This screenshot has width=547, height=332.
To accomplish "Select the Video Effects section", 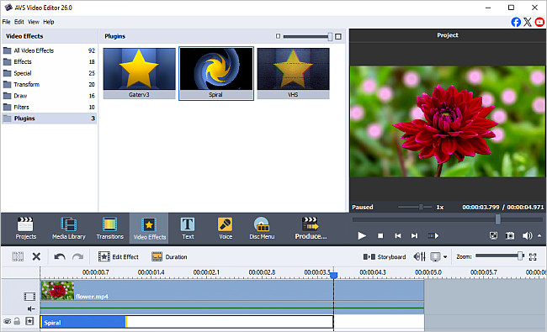I will 149,229.
